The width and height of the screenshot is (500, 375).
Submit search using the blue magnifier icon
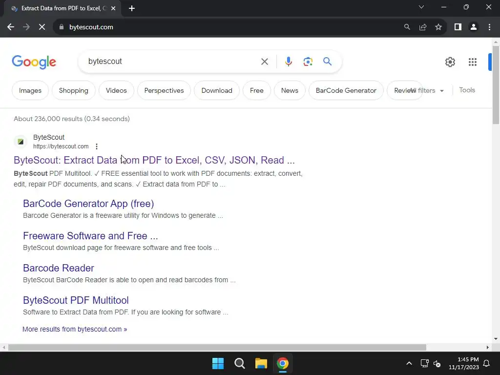327,61
